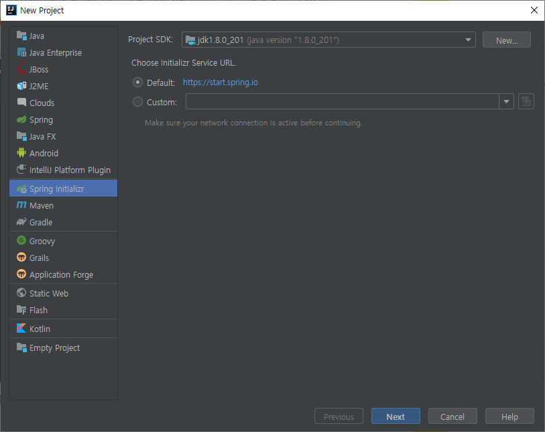Select the JBoss label in list
This screenshot has height=432, width=545.
(39, 69)
